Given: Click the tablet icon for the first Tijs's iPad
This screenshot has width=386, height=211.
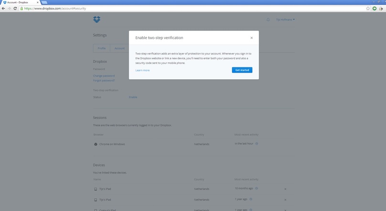Looking at the screenshot, I should click(96, 189).
